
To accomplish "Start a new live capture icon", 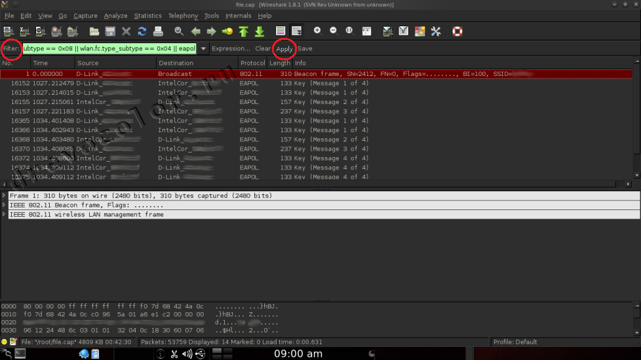I will (41, 31).
